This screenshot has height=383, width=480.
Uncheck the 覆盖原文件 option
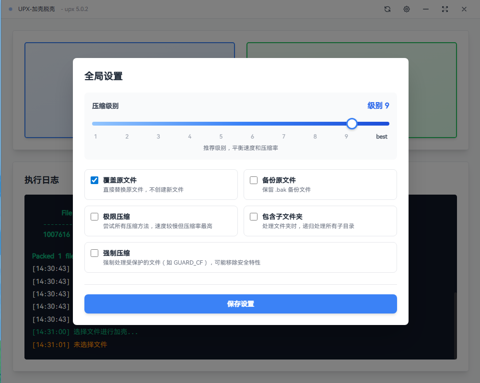click(x=94, y=180)
